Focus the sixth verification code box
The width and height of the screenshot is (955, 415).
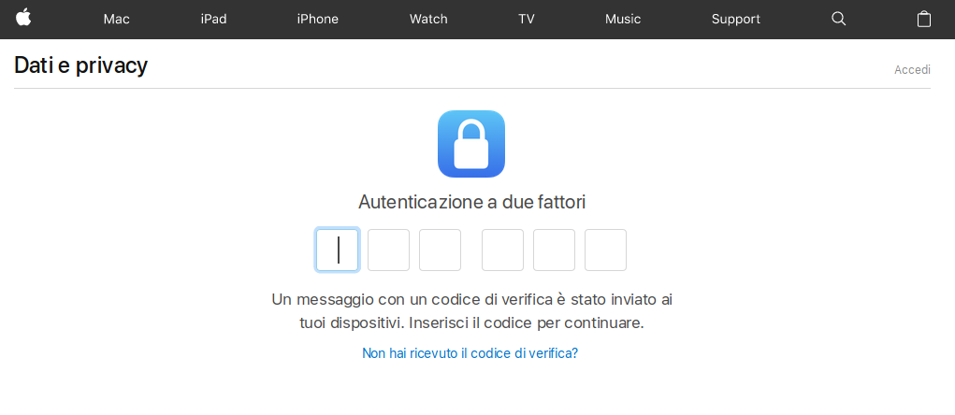[605, 250]
